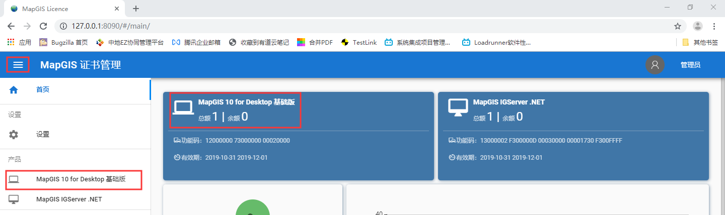The width and height of the screenshot is (725, 215).
Task: Click function code 12000000 73000000 00020000
Action: click(248, 141)
